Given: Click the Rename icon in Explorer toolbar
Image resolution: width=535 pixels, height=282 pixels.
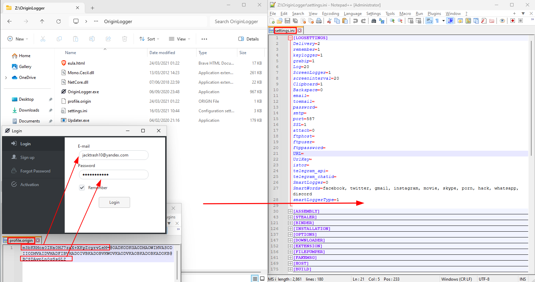Looking at the screenshot, I should 92,39.
